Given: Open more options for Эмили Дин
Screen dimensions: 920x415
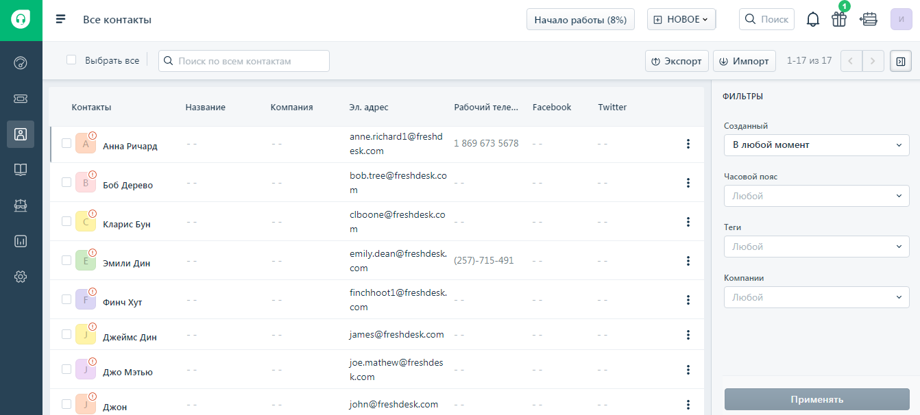Looking at the screenshot, I should [688, 261].
